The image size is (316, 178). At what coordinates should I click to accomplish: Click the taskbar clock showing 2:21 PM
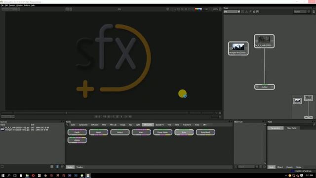[309, 176]
